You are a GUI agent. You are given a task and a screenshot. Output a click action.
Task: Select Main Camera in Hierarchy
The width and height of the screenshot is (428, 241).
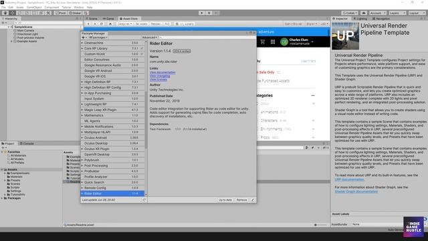coord(25,31)
